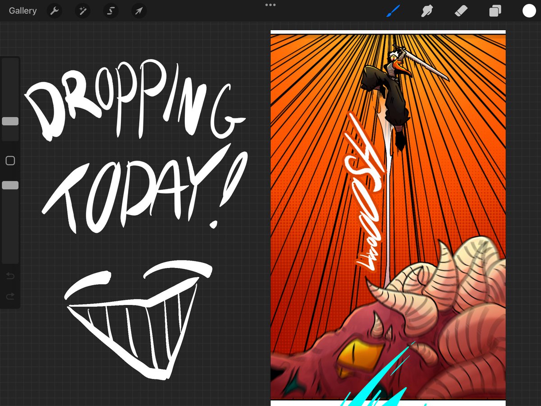Undo the last stroke with sidebar arrow
Screen dimensions: 541x406
pos(10,276)
